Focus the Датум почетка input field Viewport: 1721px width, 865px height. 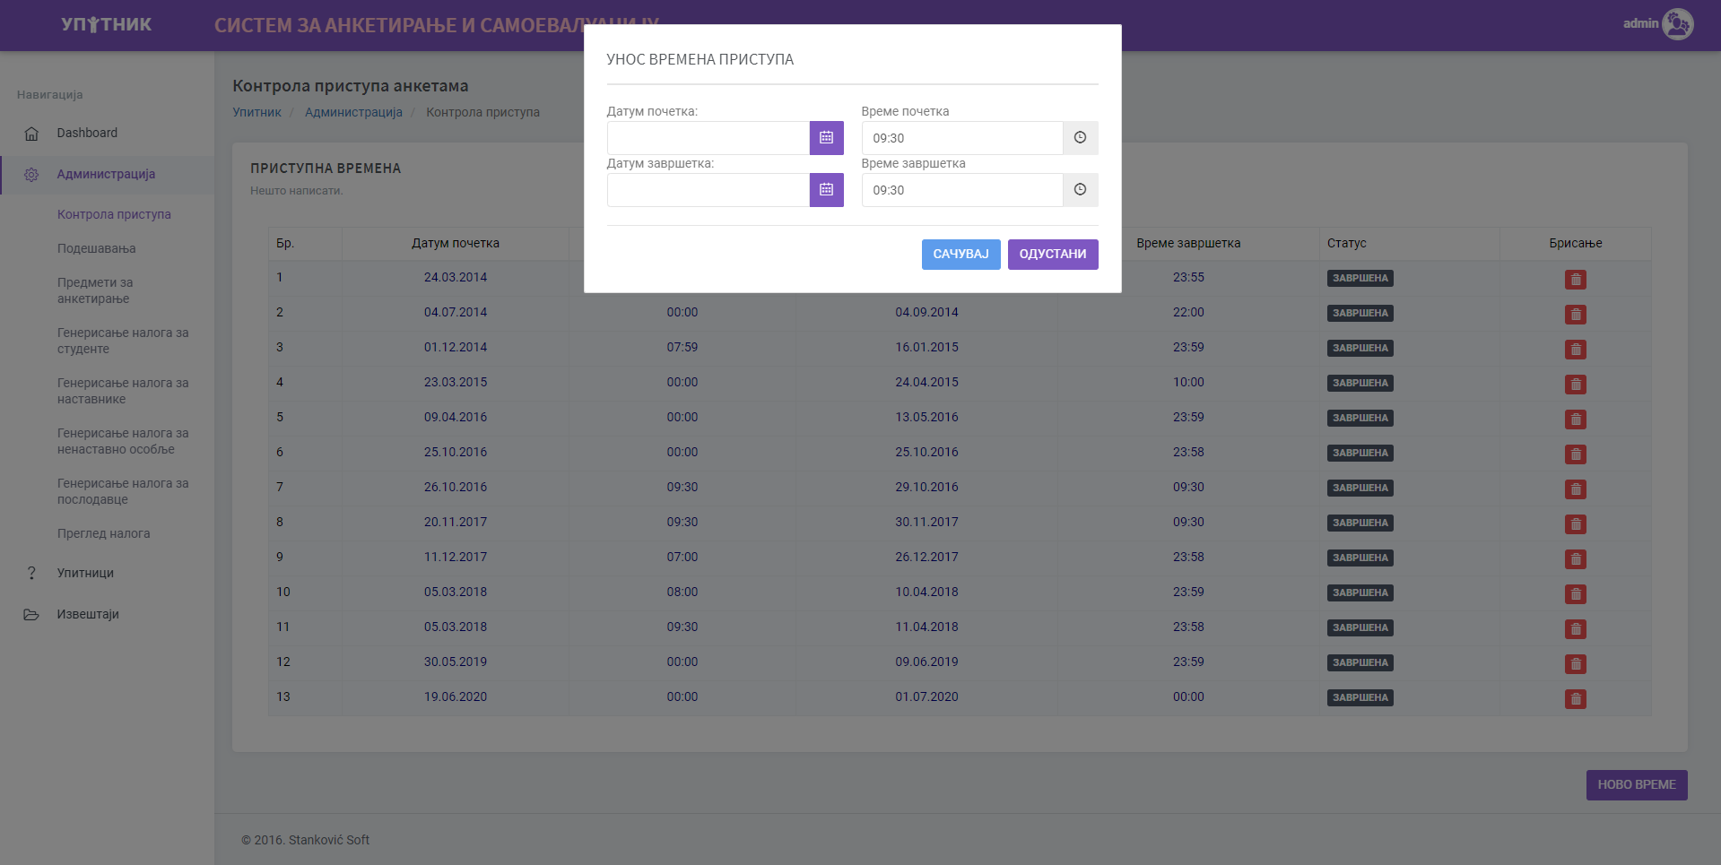pos(708,138)
